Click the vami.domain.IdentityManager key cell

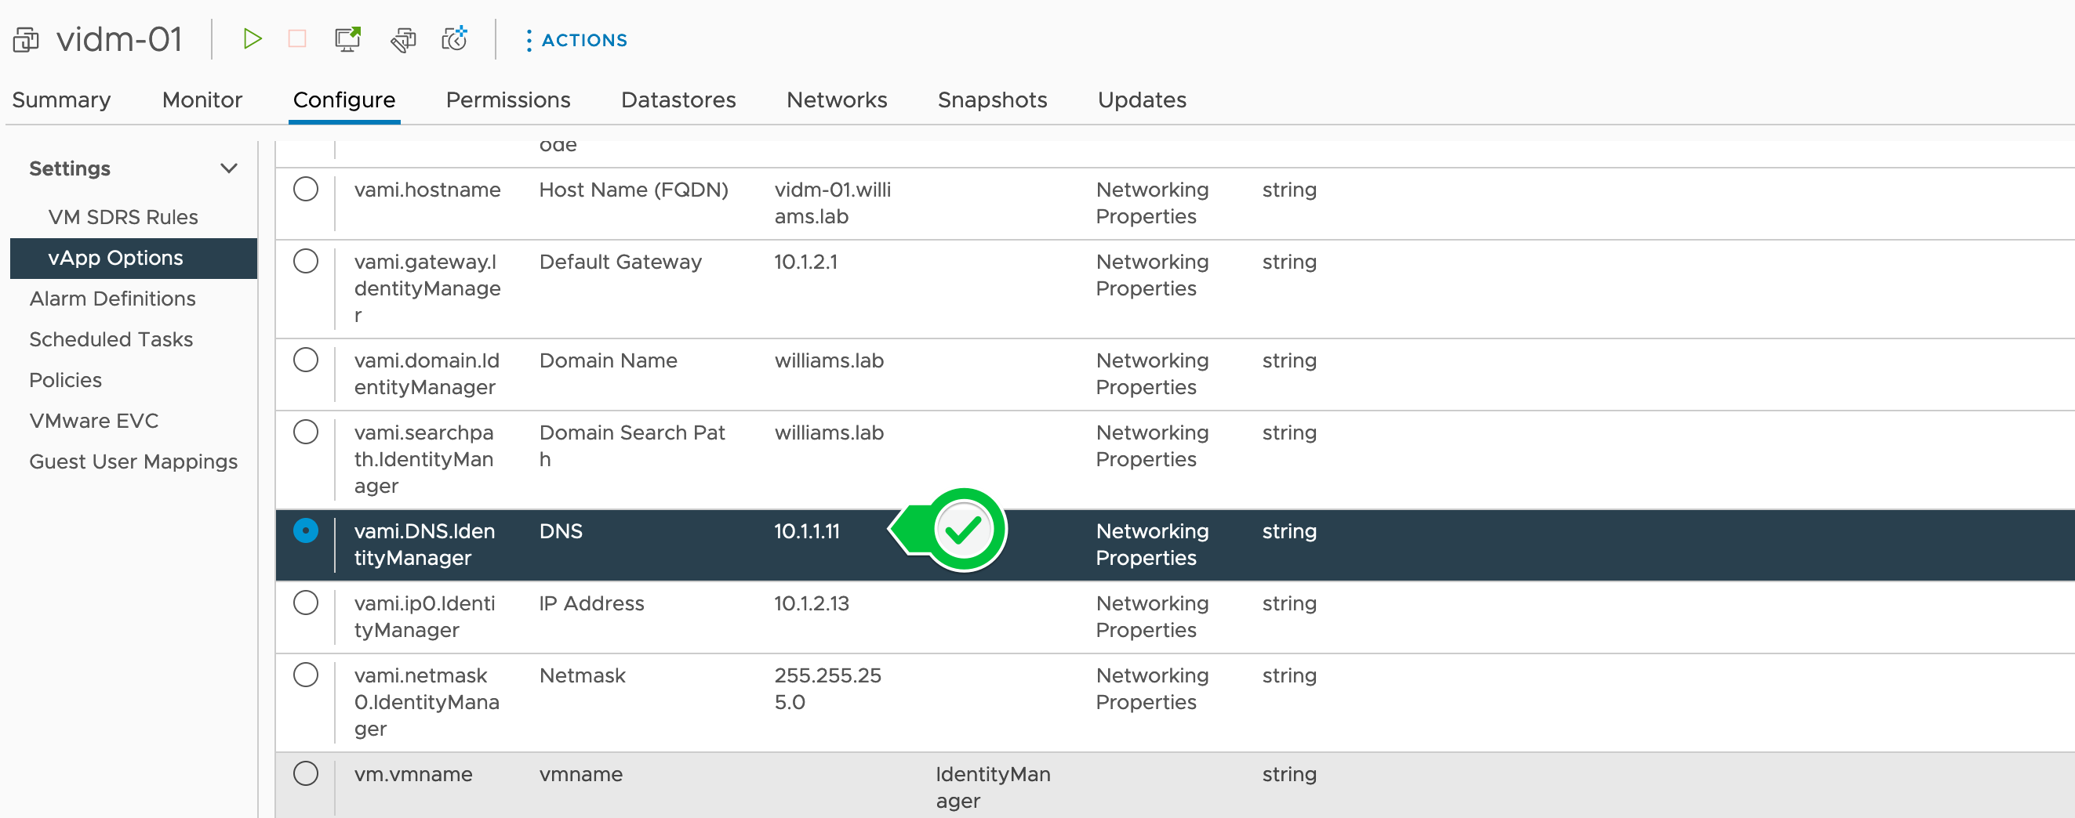[426, 375]
